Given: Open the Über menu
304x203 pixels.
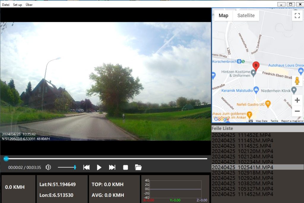Looking at the screenshot, I should [x=29, y=5].
